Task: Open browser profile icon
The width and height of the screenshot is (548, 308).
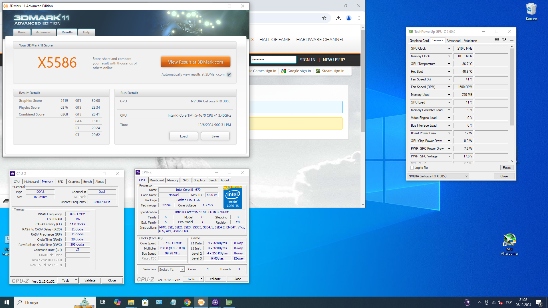Action: coord(349,18)
